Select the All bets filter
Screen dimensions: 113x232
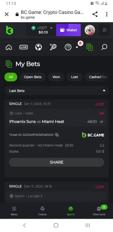pyautogui.click(x=11, y=77)
